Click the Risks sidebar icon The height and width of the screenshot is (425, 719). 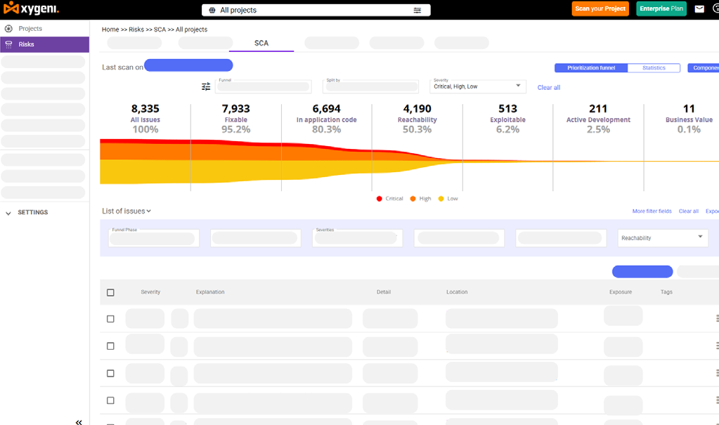click(x=8, y=44)
